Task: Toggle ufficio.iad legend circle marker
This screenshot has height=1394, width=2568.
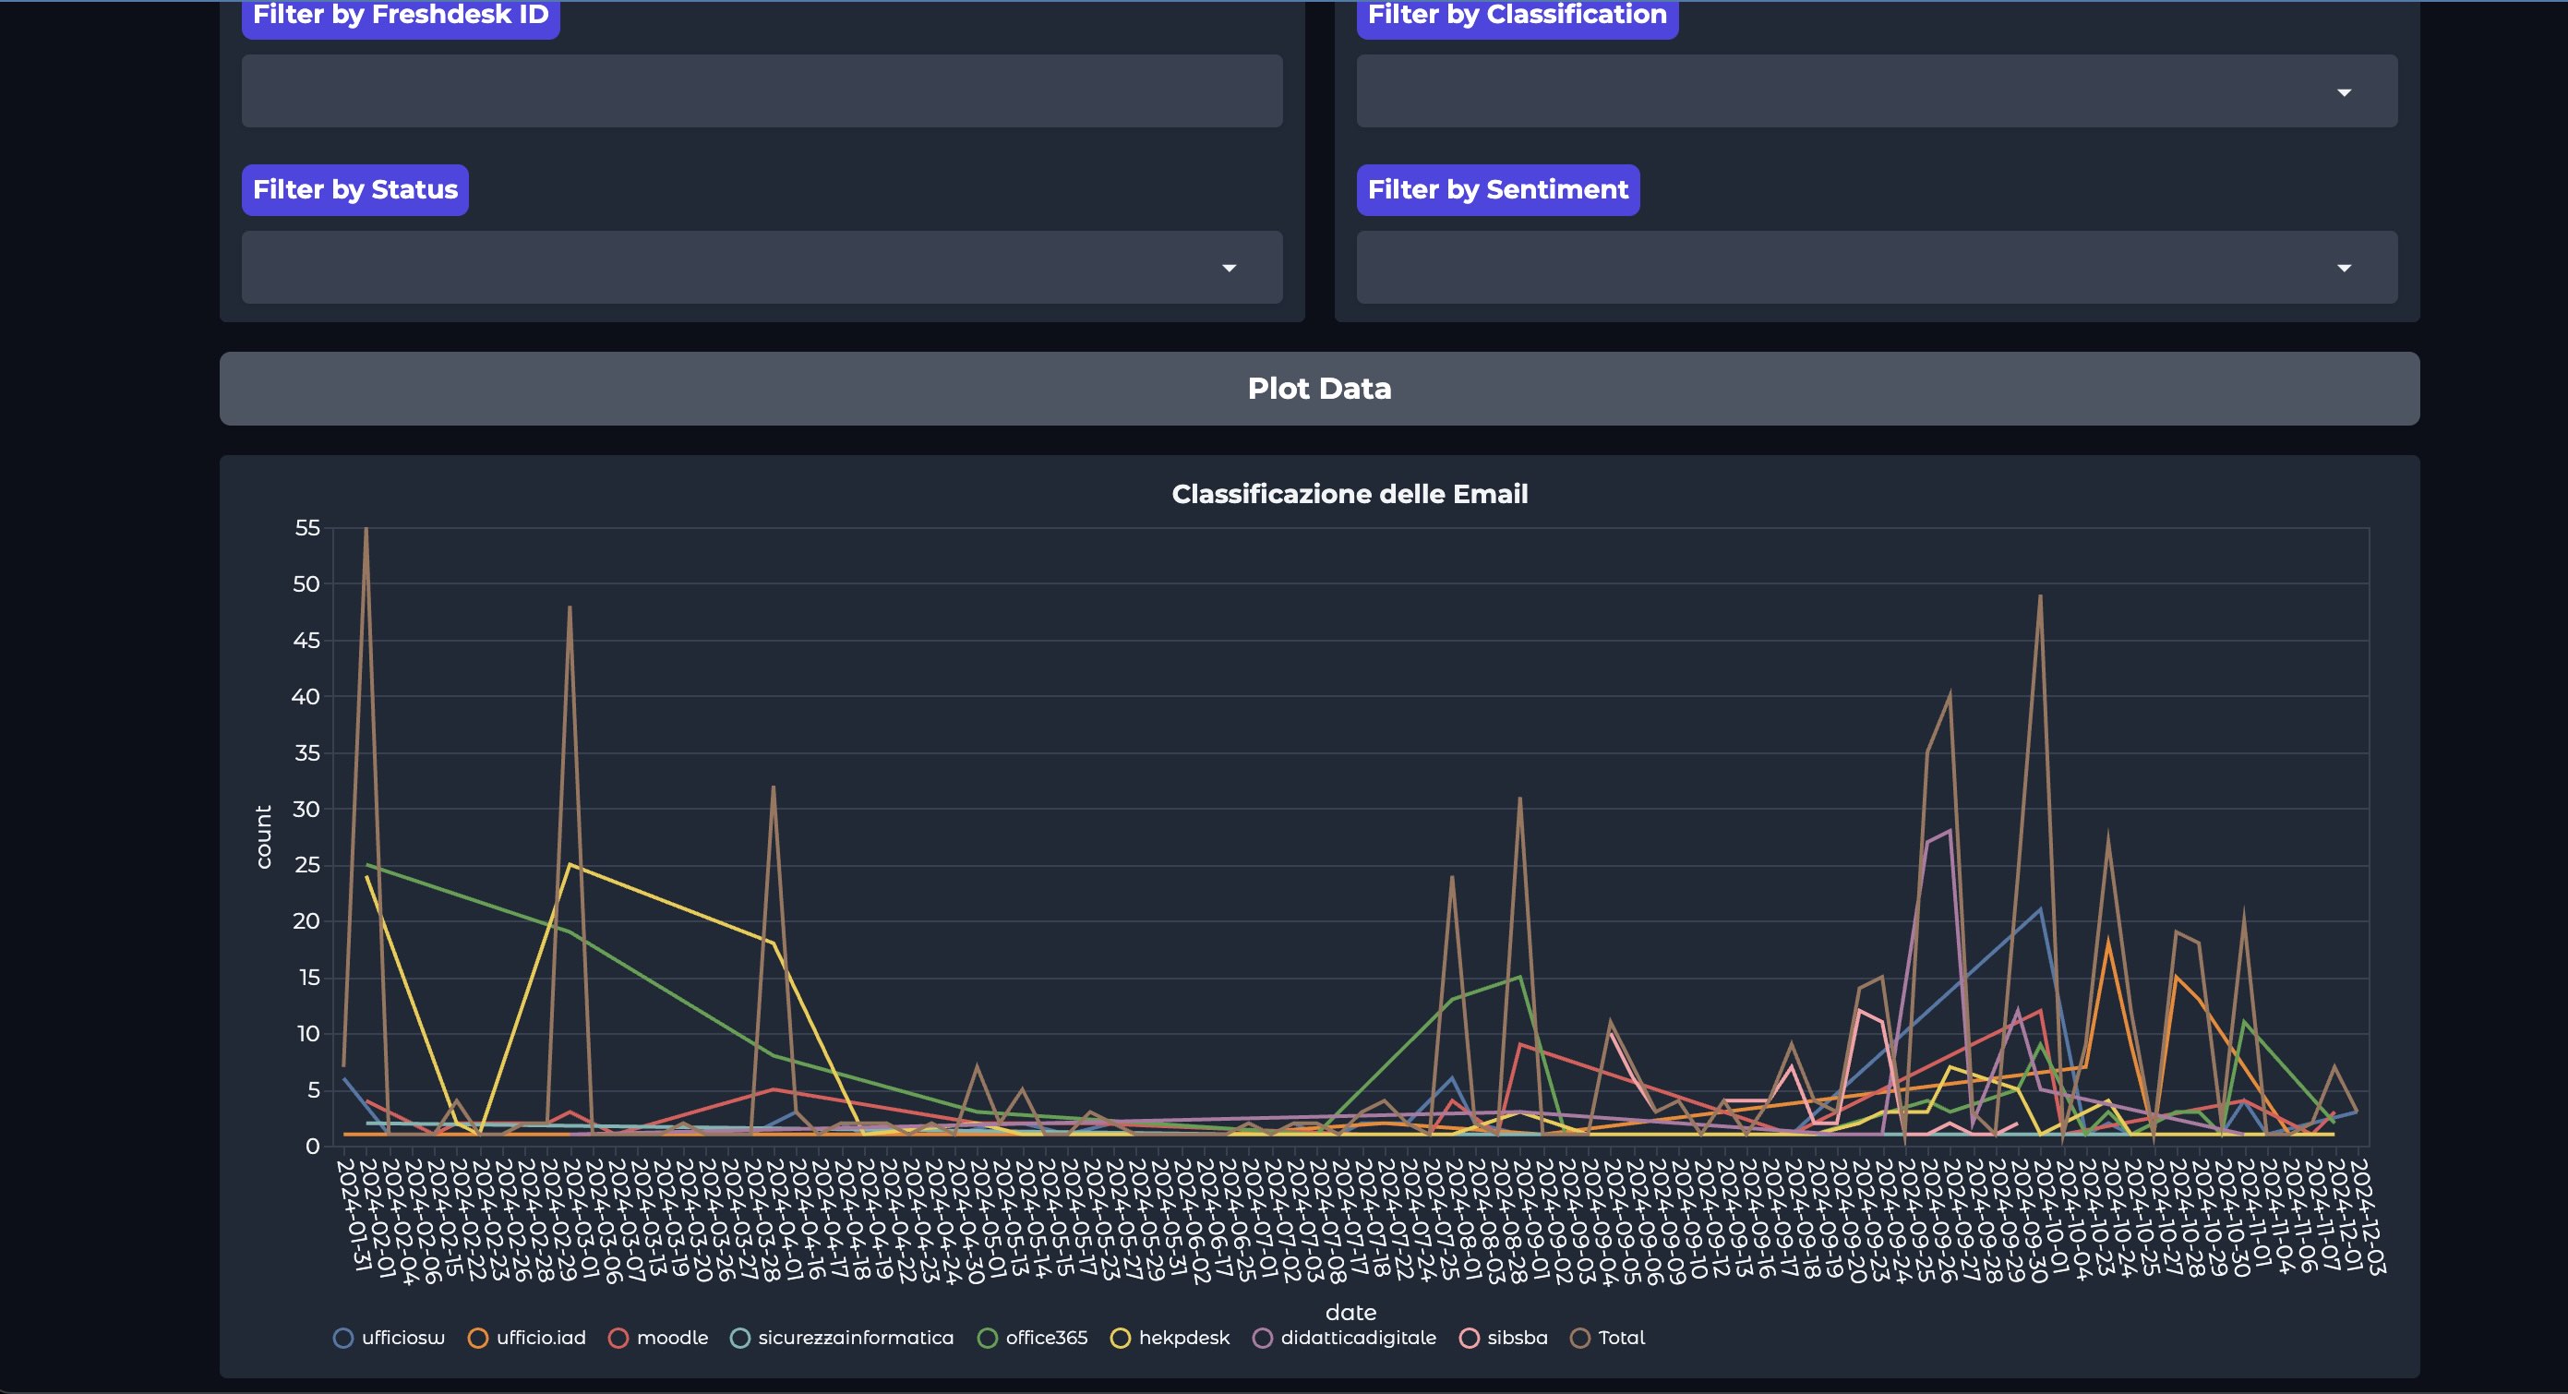Action: pos(477,1339)
